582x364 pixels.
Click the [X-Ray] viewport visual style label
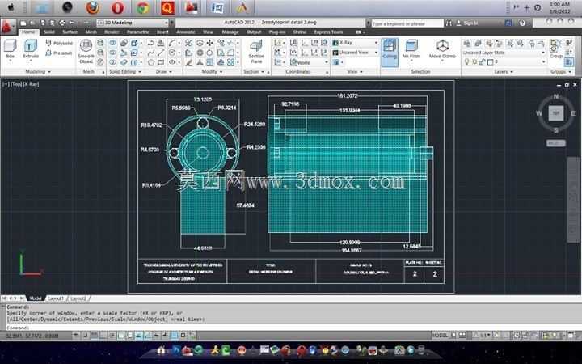click(x=32, y=84)
